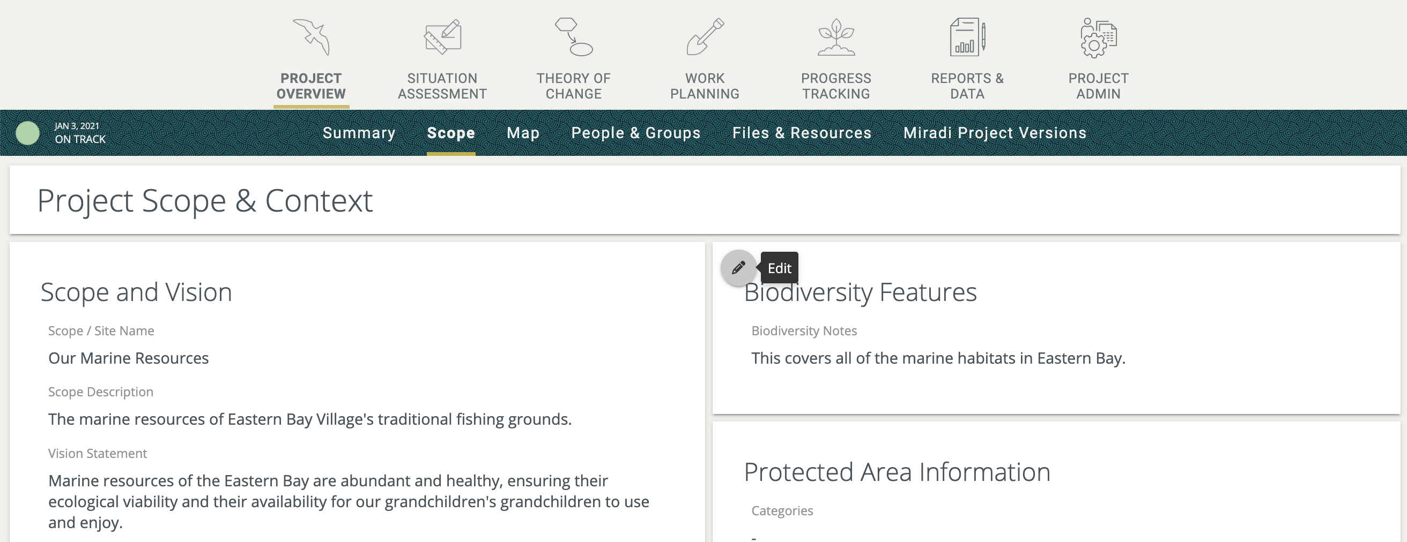1407x542 pixels.
Task: Open Situation Assessment ruler icon
Action: (442, 37)
